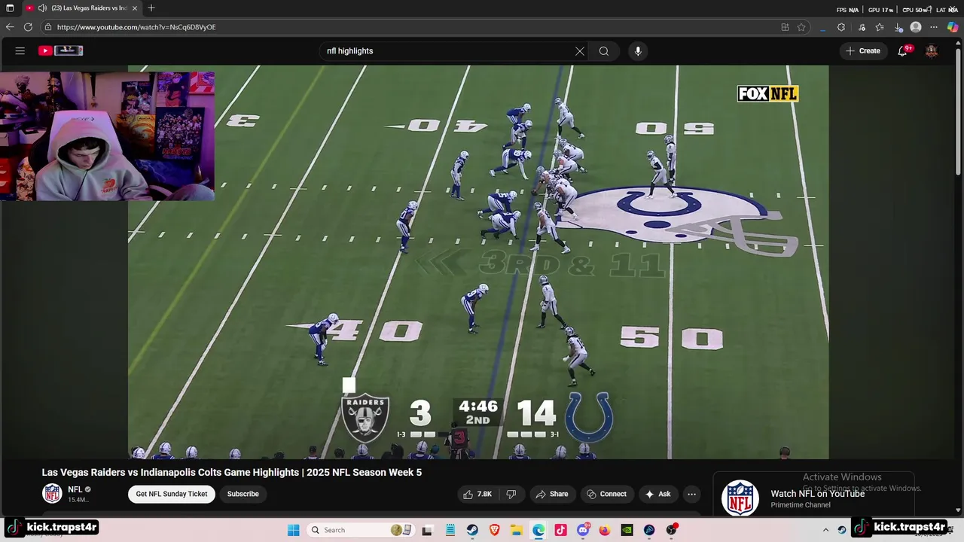The height and width of the screenshot is (542, 964).
Task: Open the YouTube account avatar menu
Action: point(932,50)
